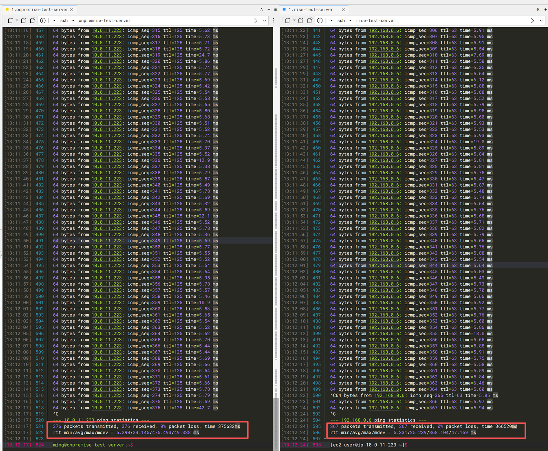Click the [13:11:22] timestamp atop right terminal
This screenshot has width=548, height=451.
(x=295, y=30)
